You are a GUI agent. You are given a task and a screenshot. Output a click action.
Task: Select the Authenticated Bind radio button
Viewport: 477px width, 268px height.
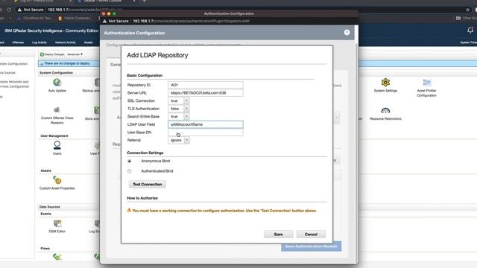(x=129, y=171)
